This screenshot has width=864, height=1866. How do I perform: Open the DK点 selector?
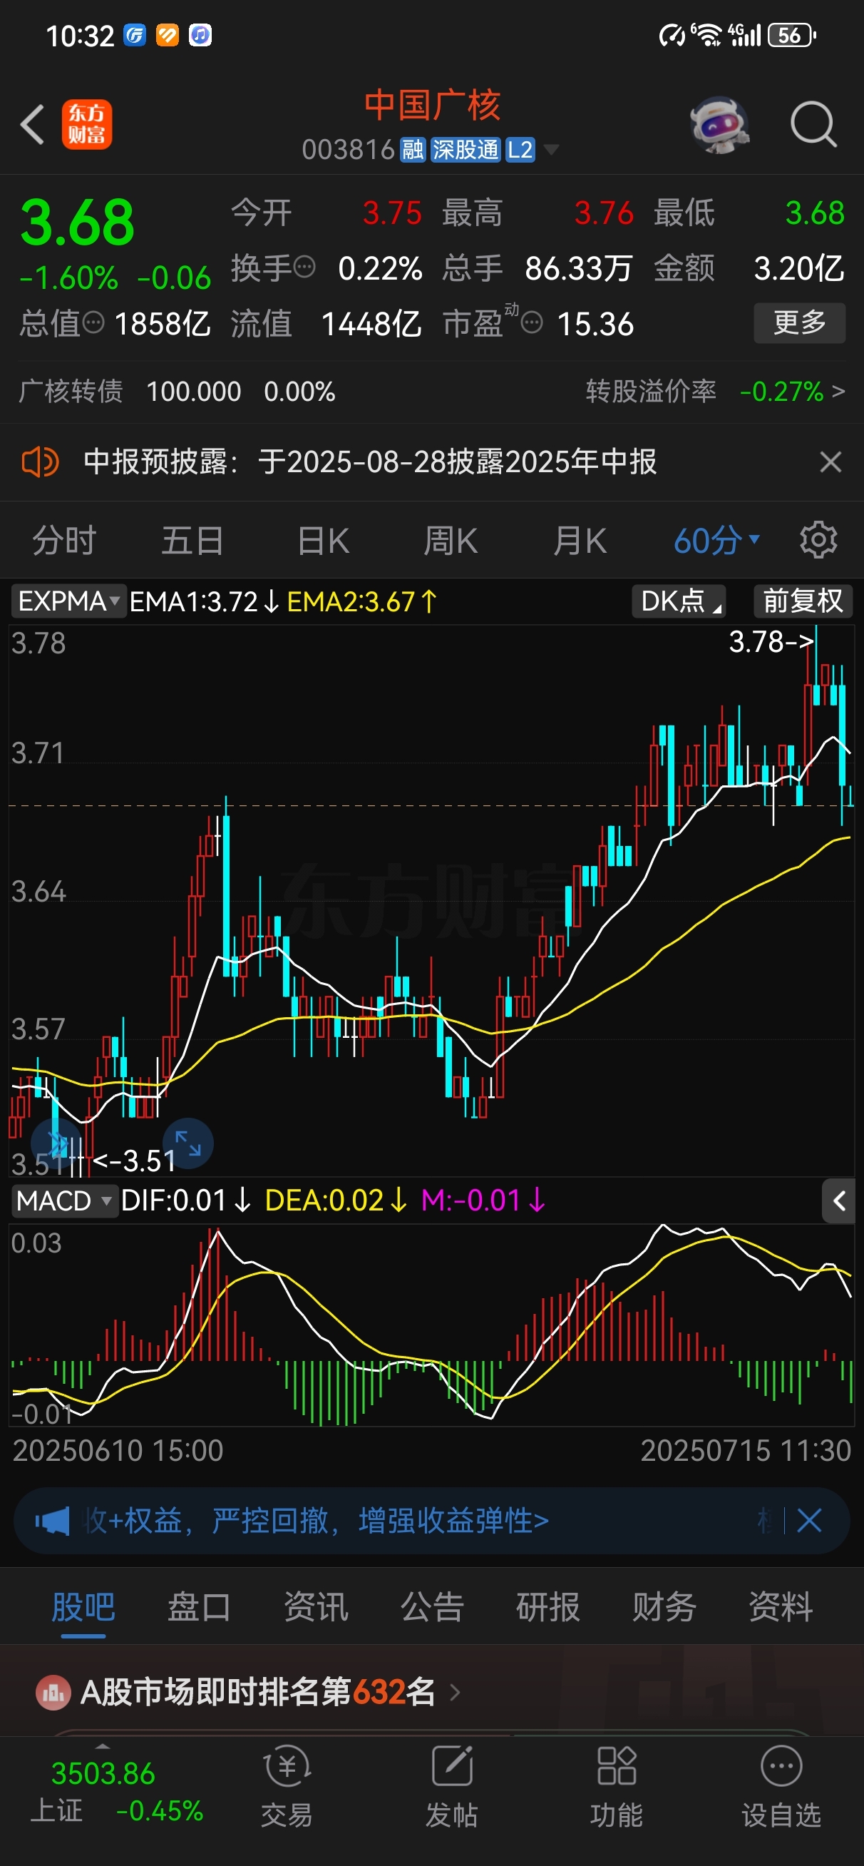click(x=679, y=601)
